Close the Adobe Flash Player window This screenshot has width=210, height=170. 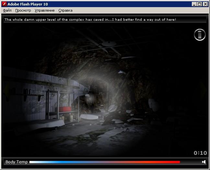click(x=205, y=4)
